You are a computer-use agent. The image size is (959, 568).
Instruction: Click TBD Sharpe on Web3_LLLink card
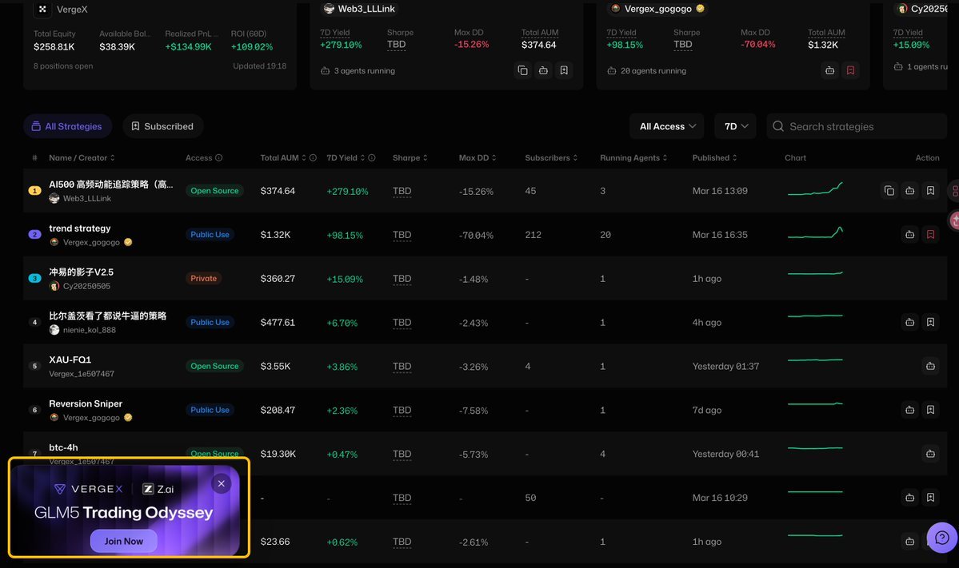[x=397, y=45]
